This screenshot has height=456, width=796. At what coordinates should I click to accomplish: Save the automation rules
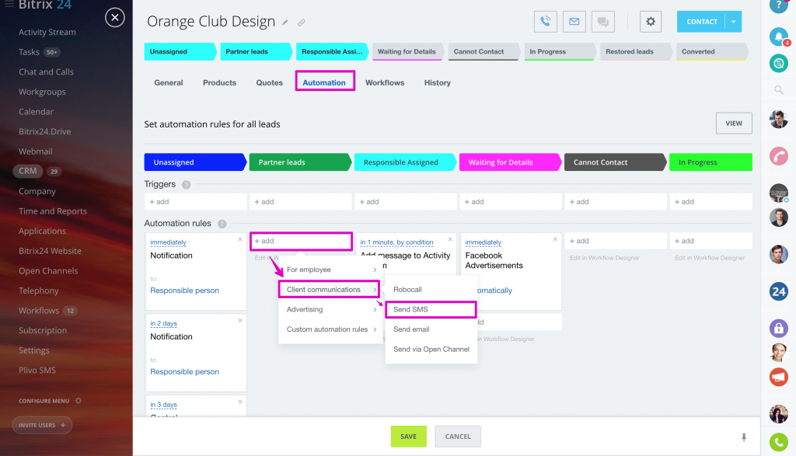click(408, 437)
